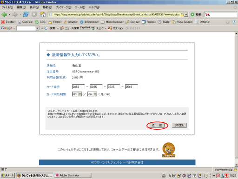Click the やり直し reset button
Image resolution: width=238 pixels, height=179 pixels.
179,125
